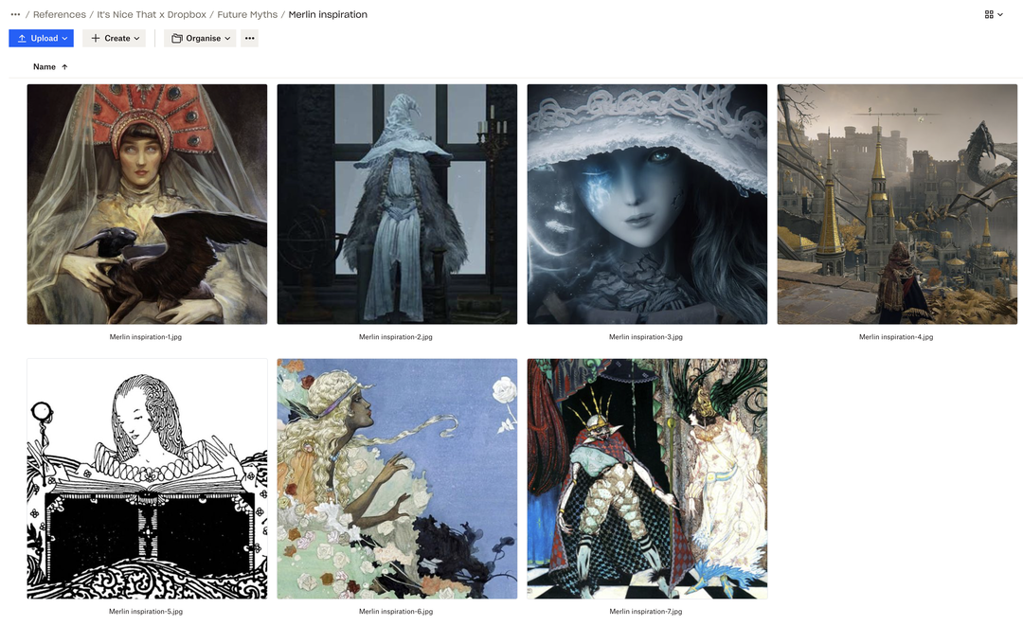Select file name Merlin inspiration-5.jpg

click(x=146, y=612)
